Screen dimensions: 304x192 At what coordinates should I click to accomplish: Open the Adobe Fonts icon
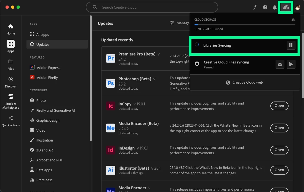[x=255, y=7]
